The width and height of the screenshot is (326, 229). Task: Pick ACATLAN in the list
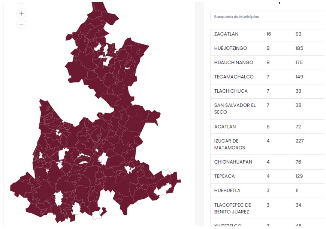pos(225,127)
